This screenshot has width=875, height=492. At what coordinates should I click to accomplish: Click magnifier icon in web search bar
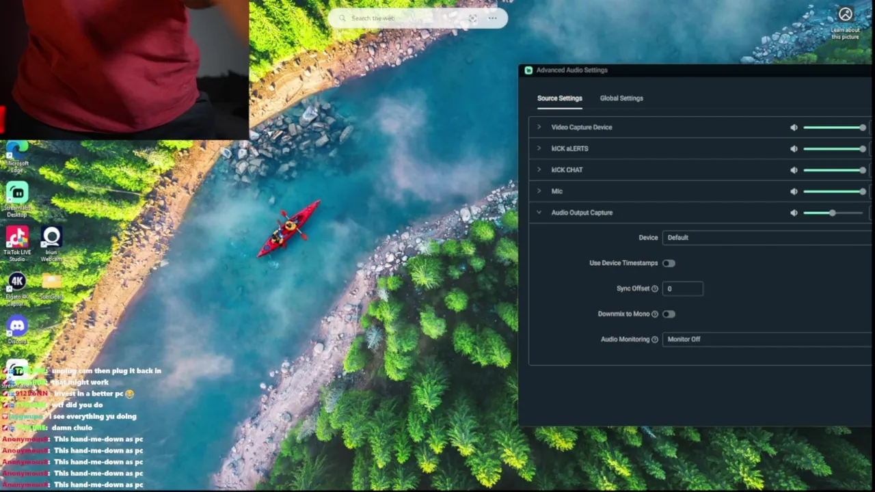(x=342, y=18)
